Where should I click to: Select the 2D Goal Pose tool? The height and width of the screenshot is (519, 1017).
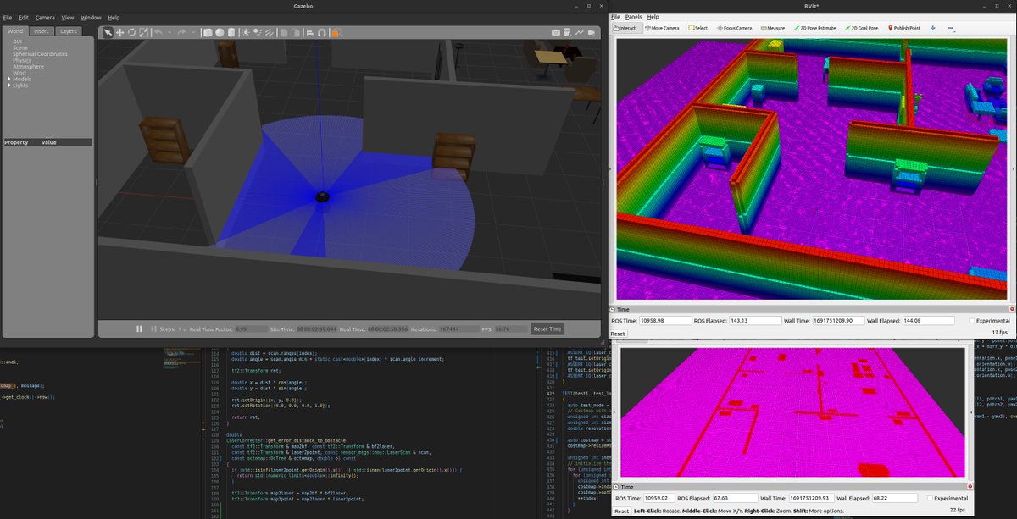coord(863,28)
